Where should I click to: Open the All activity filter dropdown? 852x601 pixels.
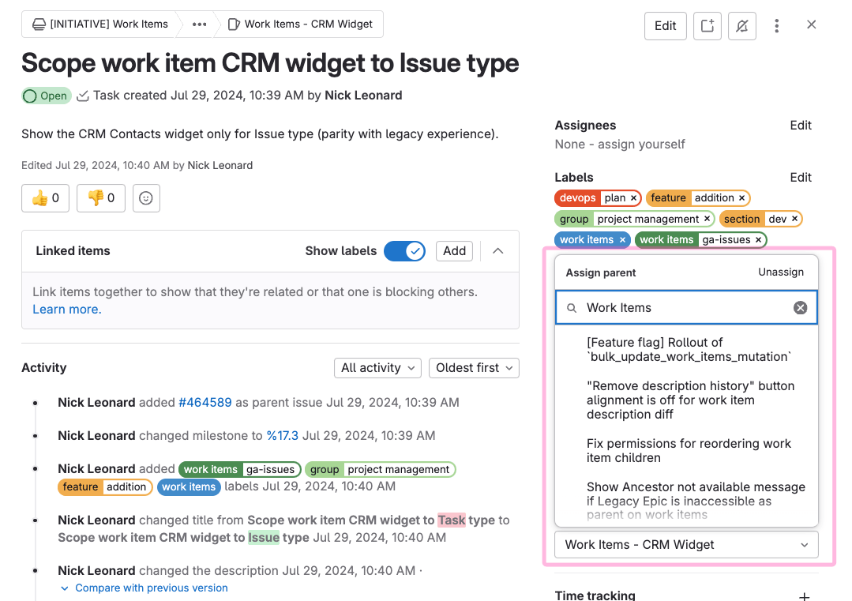pyautogui.click(x=377, y=367)
